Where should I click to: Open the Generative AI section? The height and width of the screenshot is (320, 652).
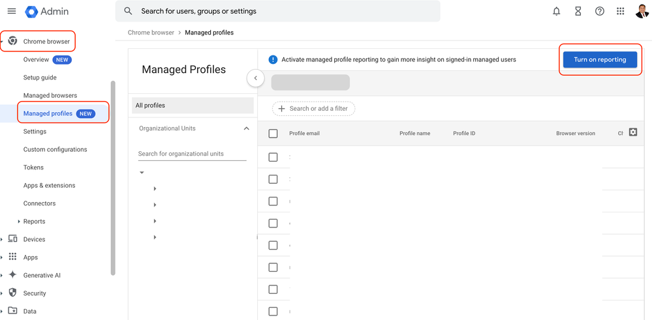pyautogui.click(x=42, y=275)
